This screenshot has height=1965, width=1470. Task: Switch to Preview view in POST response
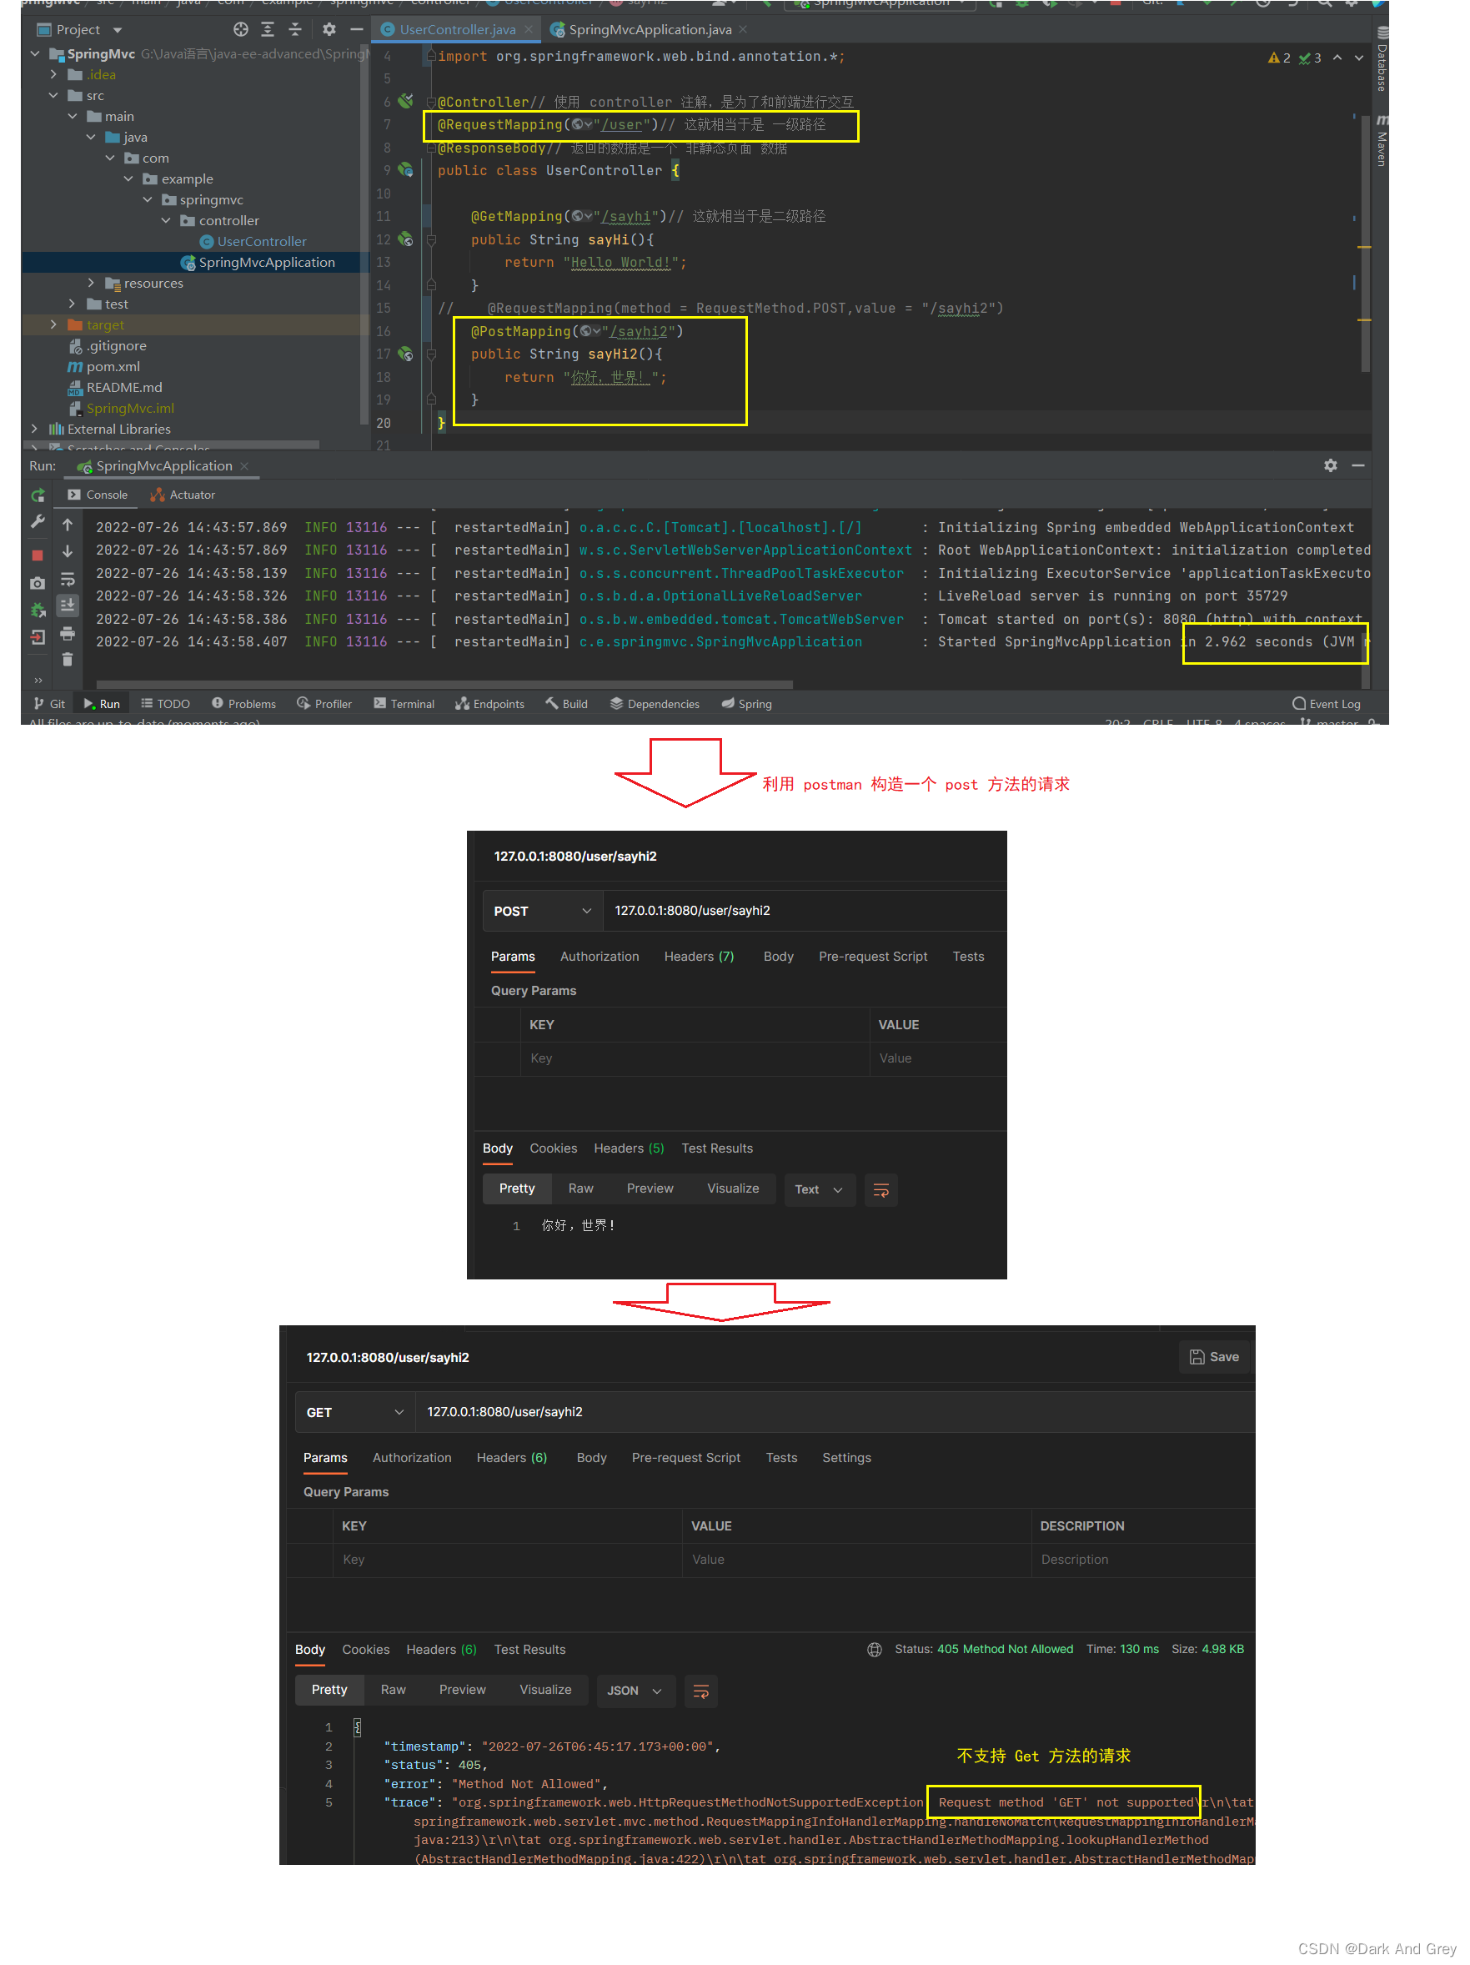click(650, 1189)
